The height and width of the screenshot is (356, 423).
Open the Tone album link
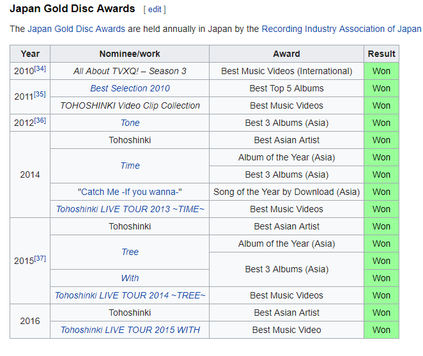(130, 123)
